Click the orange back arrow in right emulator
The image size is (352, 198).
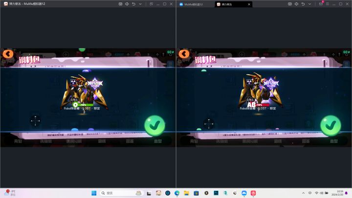click(184, 54)
